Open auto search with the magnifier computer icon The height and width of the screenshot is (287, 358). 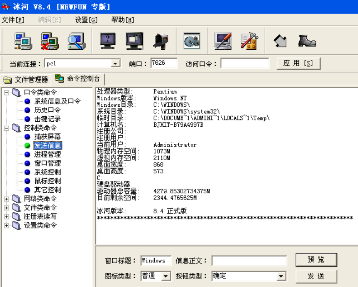click(76, 41)
